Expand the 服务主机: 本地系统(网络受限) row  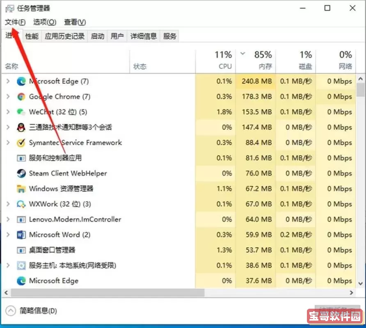pos(8,266)
